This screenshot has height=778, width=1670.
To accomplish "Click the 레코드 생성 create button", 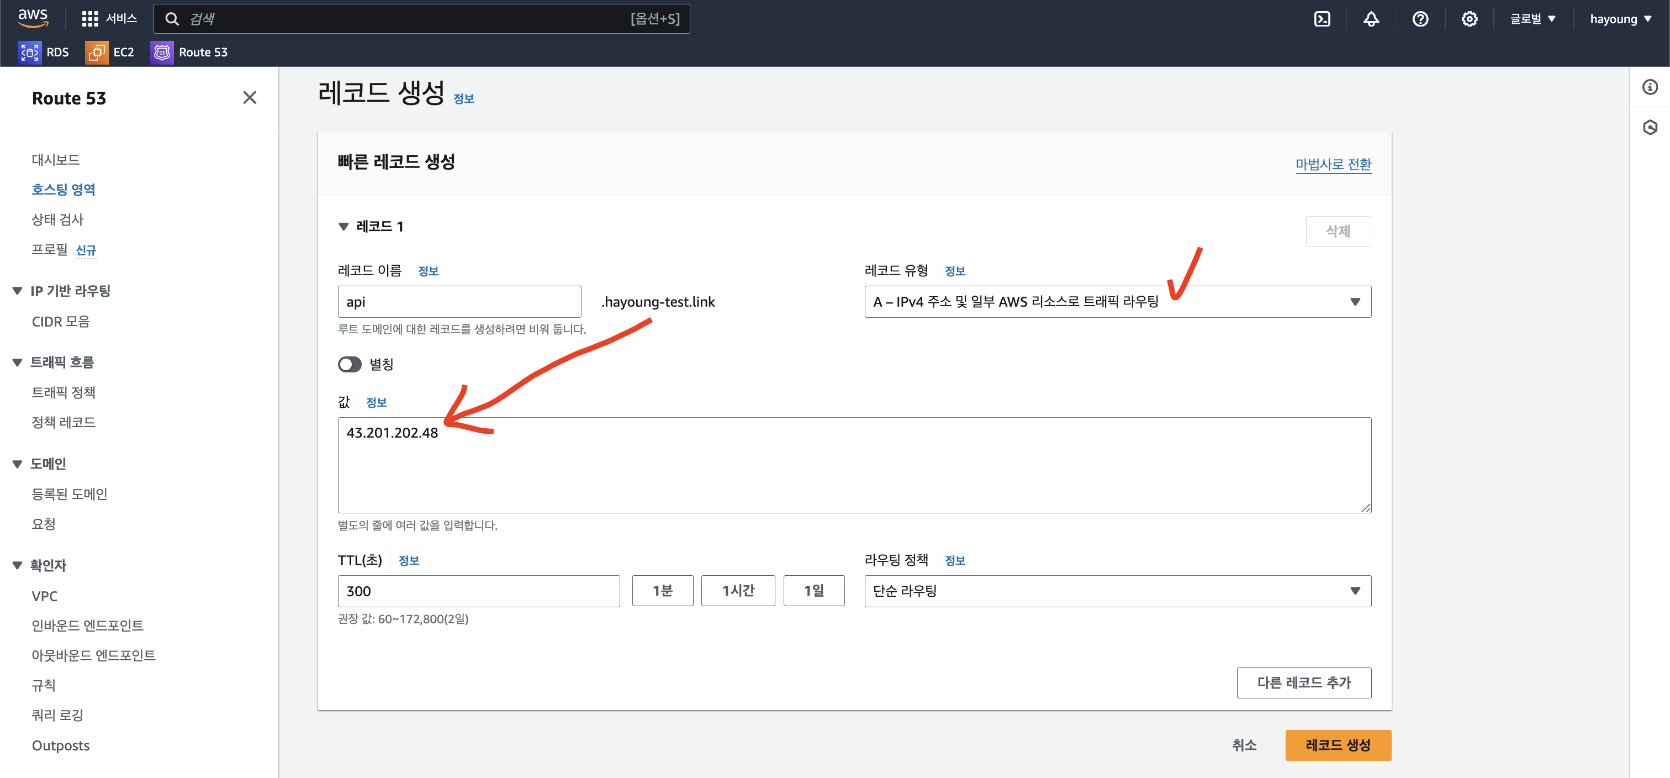I will (x=1338, y=744).
